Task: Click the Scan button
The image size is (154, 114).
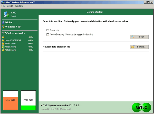Action: (x=139, y=37)
